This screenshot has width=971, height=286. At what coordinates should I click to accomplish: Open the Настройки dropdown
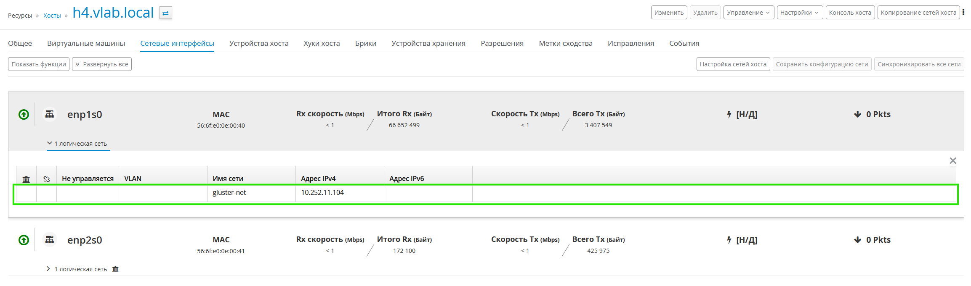(800, 13)
